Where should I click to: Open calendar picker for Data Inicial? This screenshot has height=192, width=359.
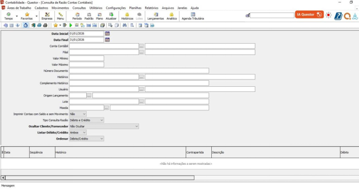click(x=107, y=33)
